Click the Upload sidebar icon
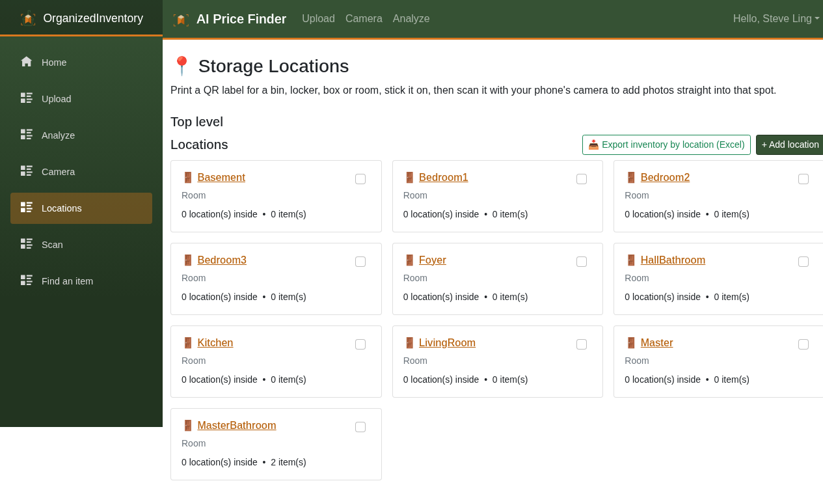Viewport: 823px width, 496px height. (x=27, y=98)
